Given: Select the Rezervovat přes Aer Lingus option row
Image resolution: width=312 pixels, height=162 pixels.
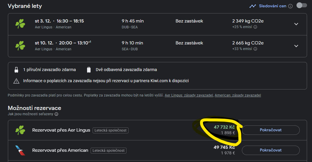Looking at the screenshot, I should [61, 130].
